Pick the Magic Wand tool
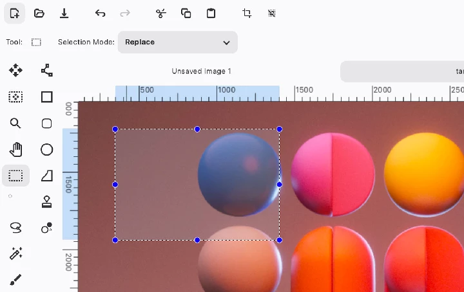The height and width of the screenshot is (292, 464). (15, 253)
